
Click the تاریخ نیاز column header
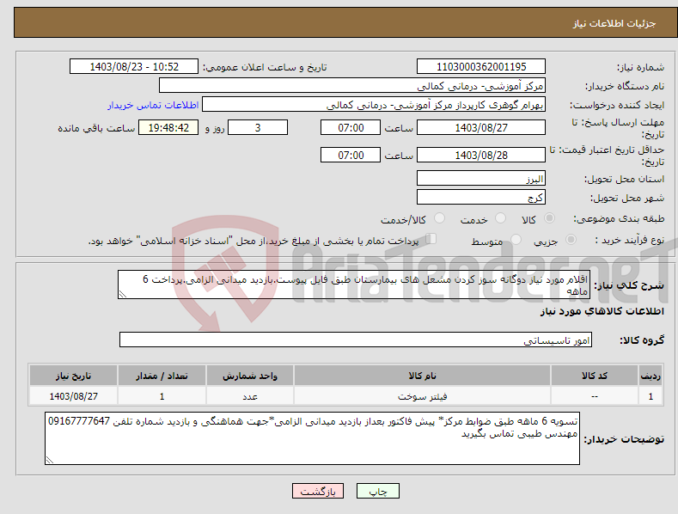pos(74,376)
